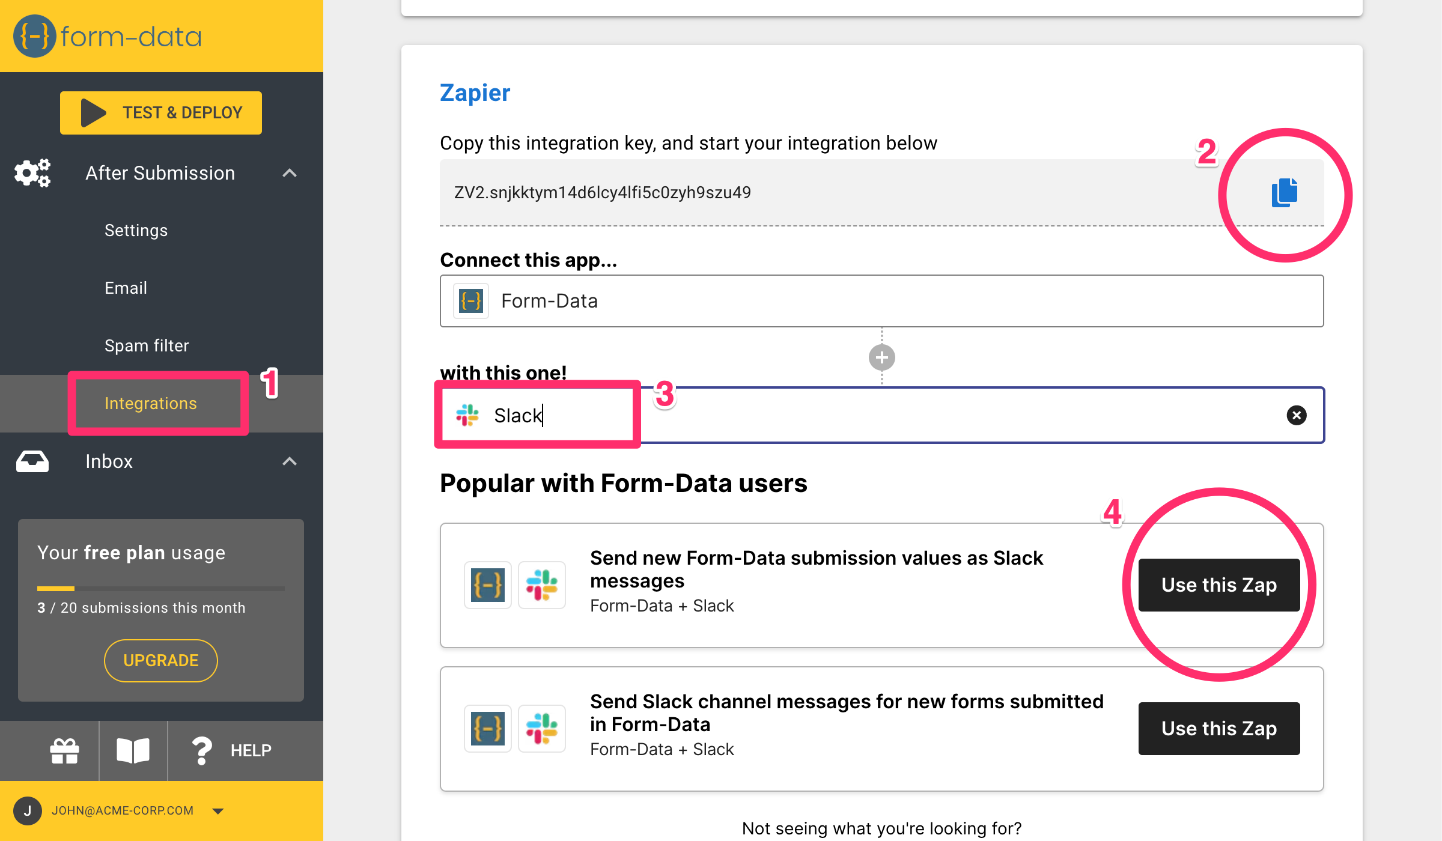Click Slack icon in second Zap card
Screen dimensions: 1442x841
click(542, 729)
